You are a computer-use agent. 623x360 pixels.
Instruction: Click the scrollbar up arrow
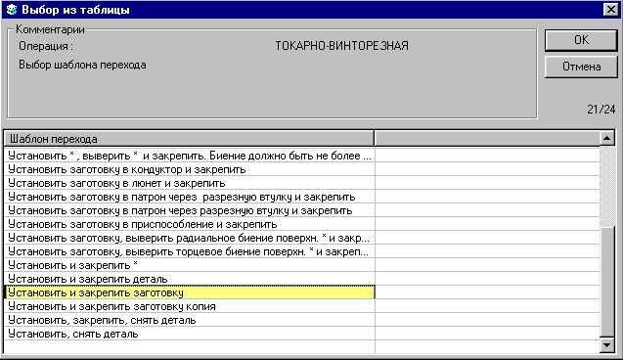606,138
